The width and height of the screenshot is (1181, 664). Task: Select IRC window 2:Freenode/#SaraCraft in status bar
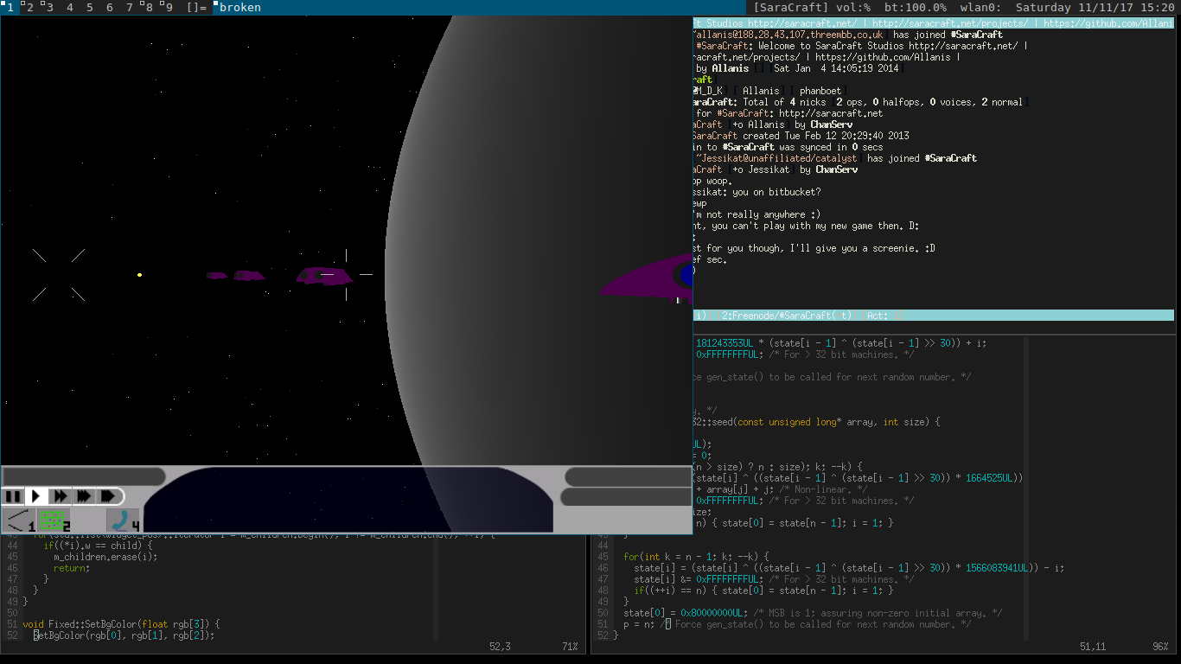coord(787,316)
